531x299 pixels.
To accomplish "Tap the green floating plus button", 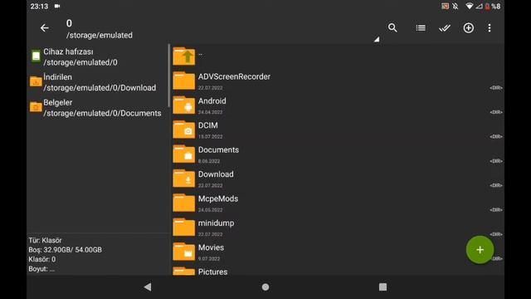I will [480, 250].
